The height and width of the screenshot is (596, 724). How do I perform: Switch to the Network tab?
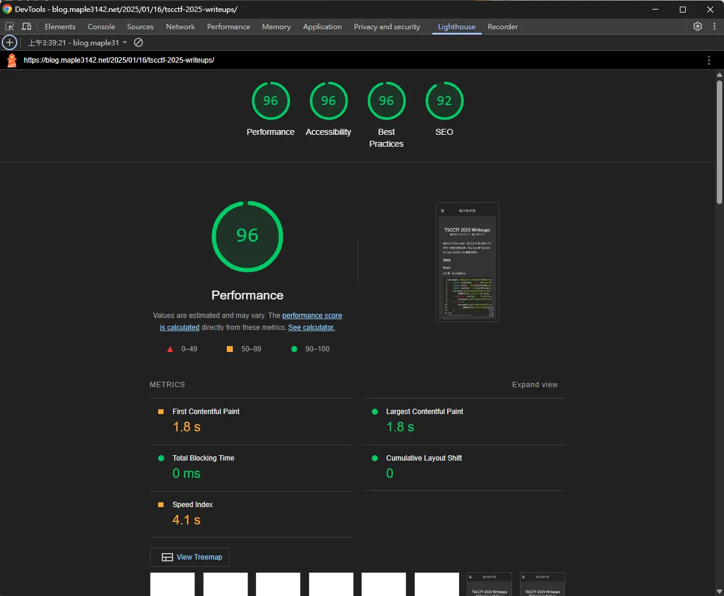(x=180, y=27)
